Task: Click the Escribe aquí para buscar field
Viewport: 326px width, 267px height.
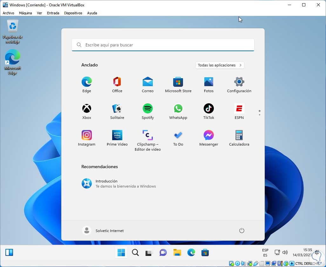Action: tap(163, 45)
